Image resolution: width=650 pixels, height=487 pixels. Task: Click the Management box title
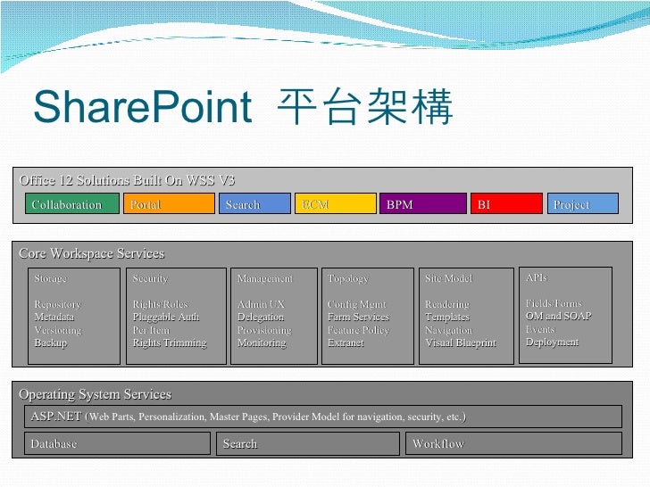[265, 278]
